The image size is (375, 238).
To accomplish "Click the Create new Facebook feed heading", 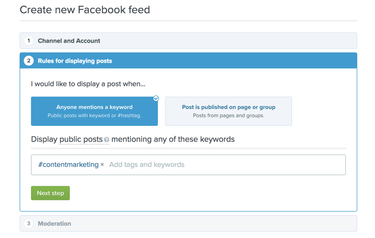I will pyautogui.click(x=85, y=10).
